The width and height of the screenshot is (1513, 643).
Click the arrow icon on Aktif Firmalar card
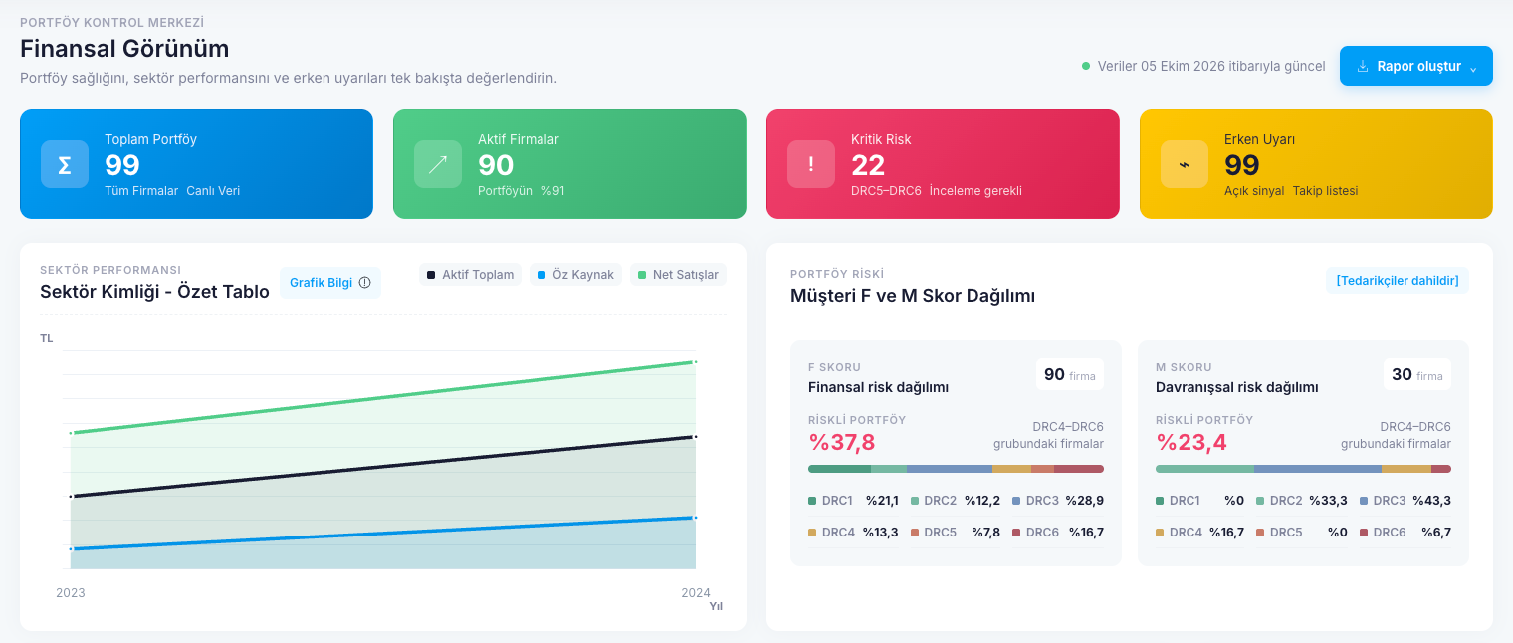pyautogui.click(x=438, y=164)
